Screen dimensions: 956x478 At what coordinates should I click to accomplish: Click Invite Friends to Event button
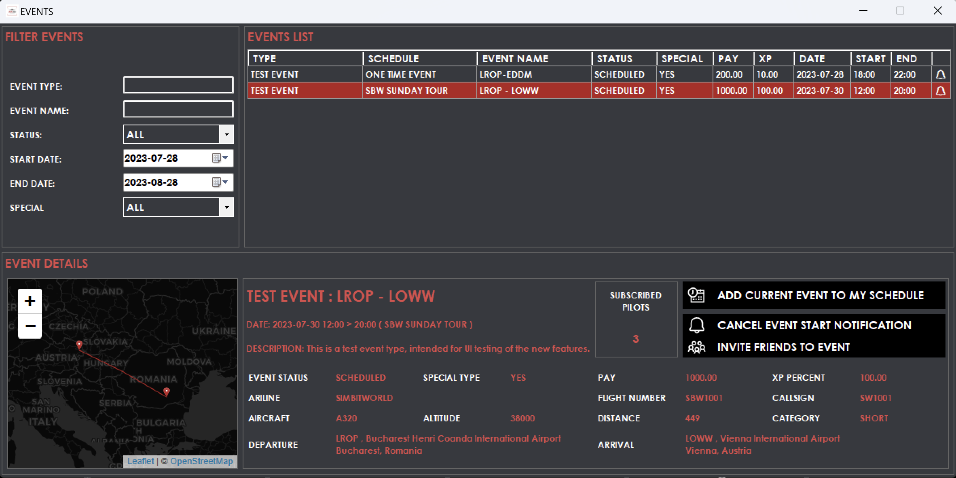tap(783, 347)
